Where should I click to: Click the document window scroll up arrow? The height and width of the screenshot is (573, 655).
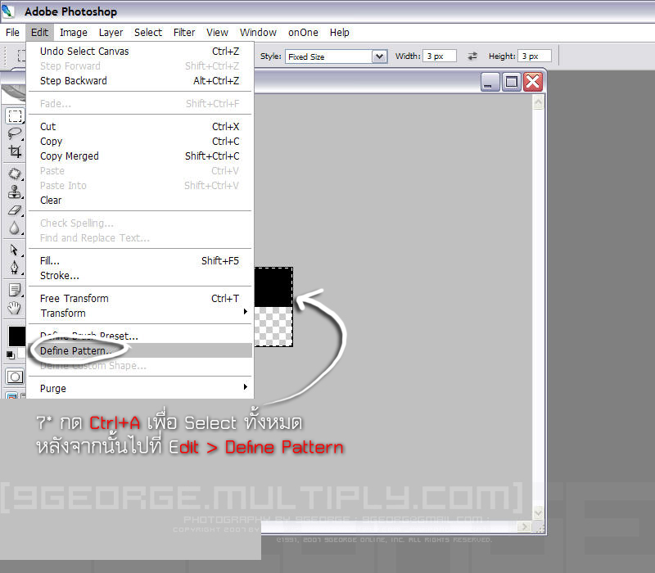[538, 102]
